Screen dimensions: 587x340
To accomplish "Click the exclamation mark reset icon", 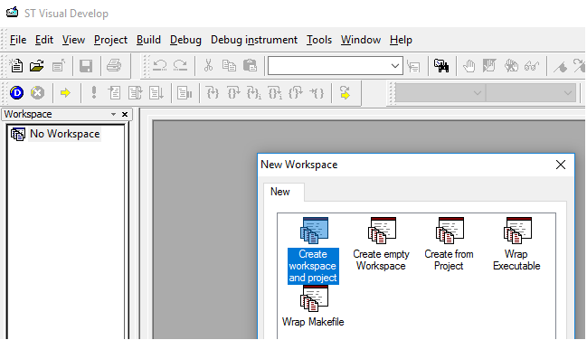I will point(94,92).
